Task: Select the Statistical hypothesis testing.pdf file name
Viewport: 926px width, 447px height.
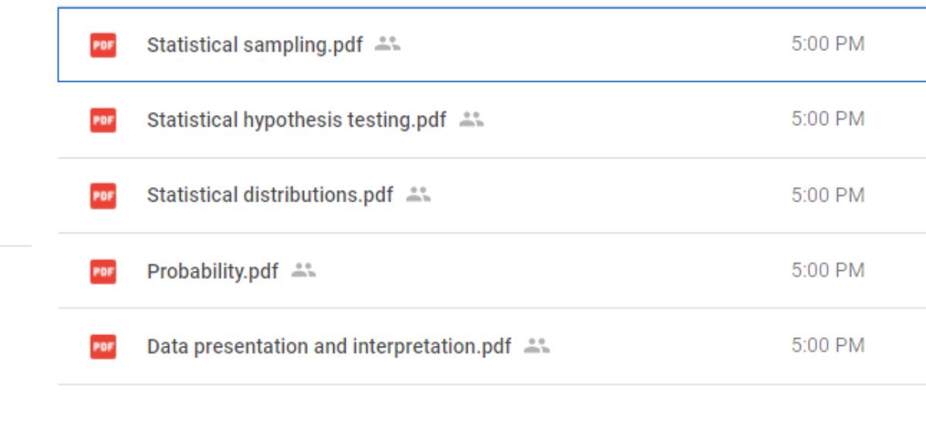Action: (x=296, y=120)
